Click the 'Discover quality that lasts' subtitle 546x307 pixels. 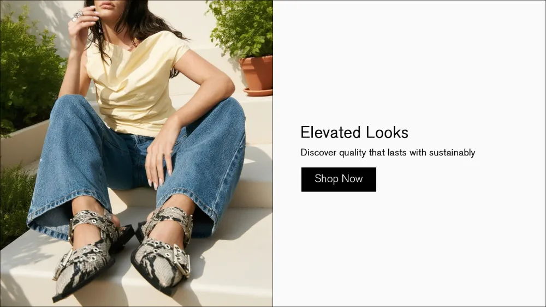[388, 153]
